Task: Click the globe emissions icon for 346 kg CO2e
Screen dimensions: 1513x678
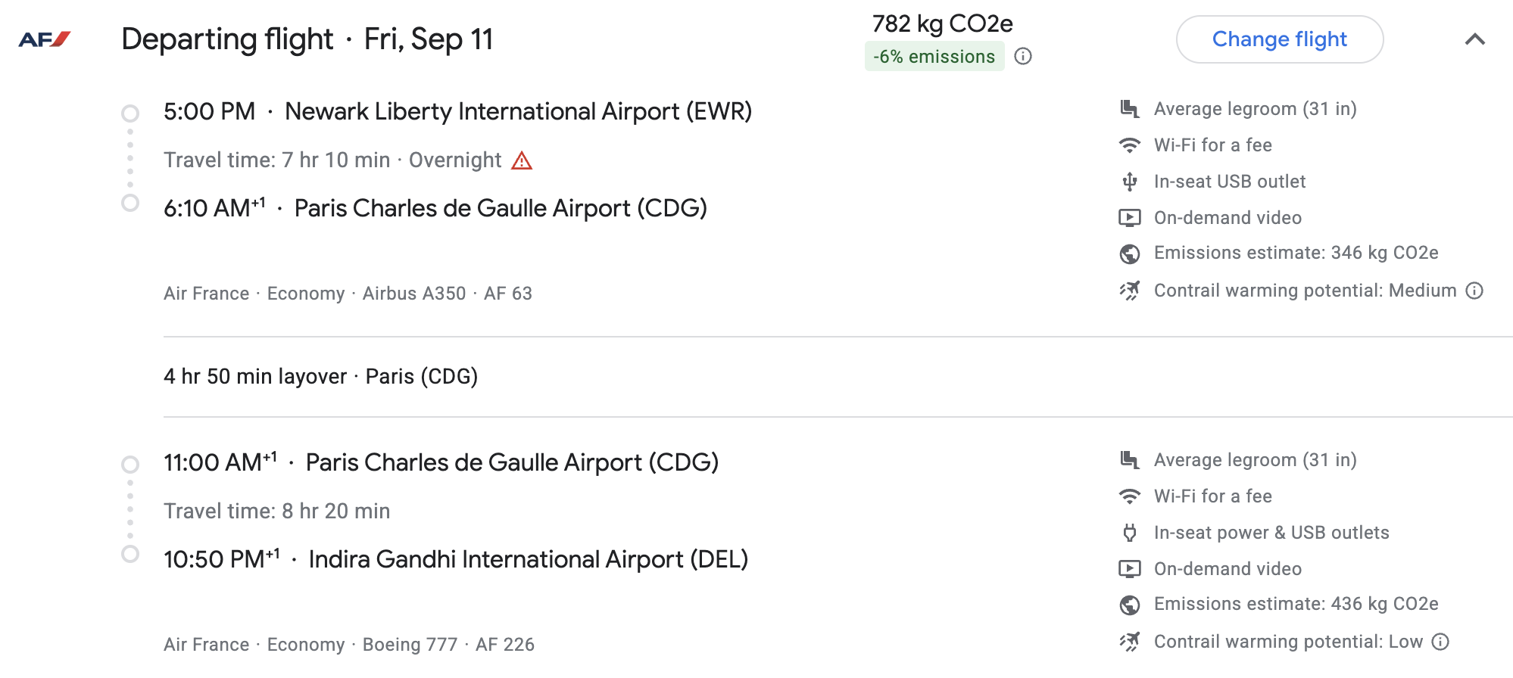Action: (1130, 253)
